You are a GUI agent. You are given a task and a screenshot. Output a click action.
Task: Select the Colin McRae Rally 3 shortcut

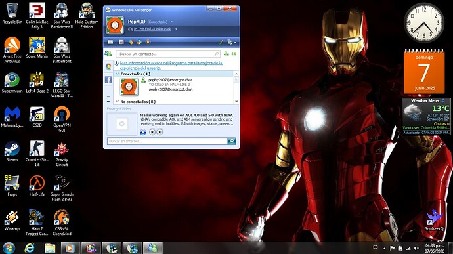37,16
